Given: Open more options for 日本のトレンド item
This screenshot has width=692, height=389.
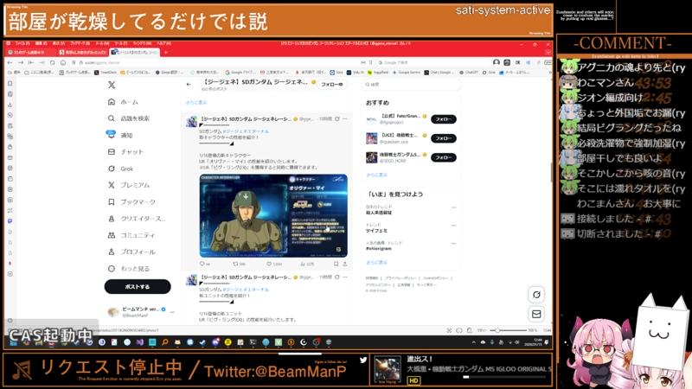Looking at the screenshot, I should click(x=453, y=207).
